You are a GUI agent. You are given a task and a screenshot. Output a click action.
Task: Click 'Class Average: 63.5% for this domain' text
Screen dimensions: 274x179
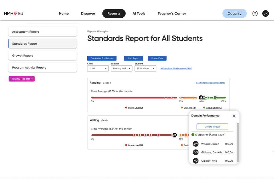(112, 129)
